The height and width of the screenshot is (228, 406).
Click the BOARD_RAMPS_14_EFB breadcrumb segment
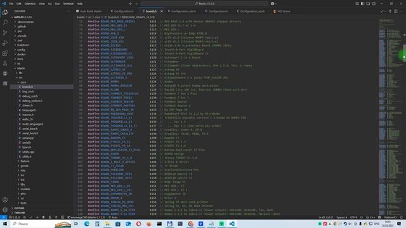138,17
